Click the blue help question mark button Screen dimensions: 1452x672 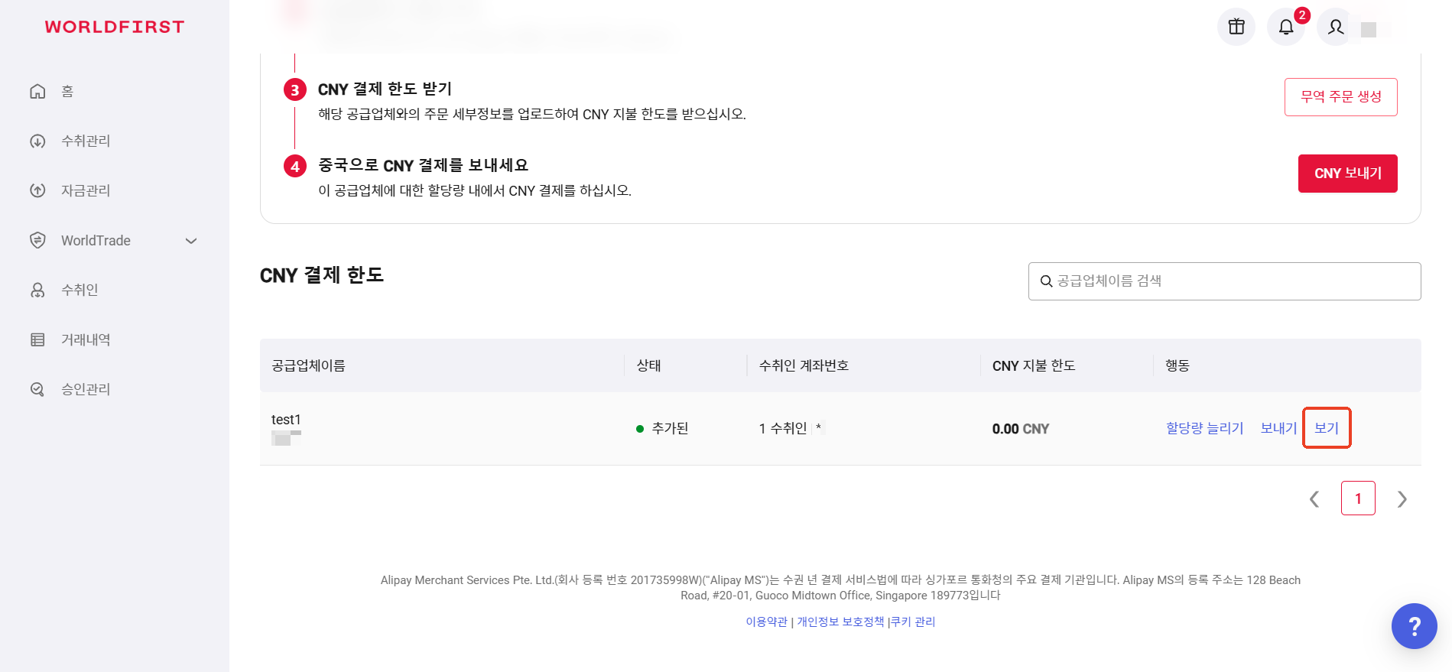point(1415,626)
